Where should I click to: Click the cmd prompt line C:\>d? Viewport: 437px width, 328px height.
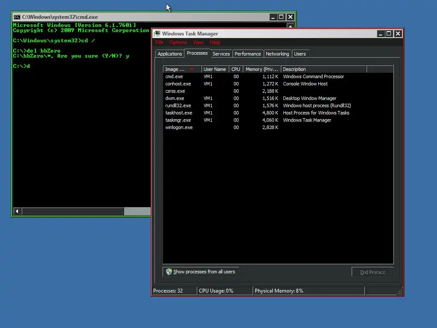(x=21, y=66)
